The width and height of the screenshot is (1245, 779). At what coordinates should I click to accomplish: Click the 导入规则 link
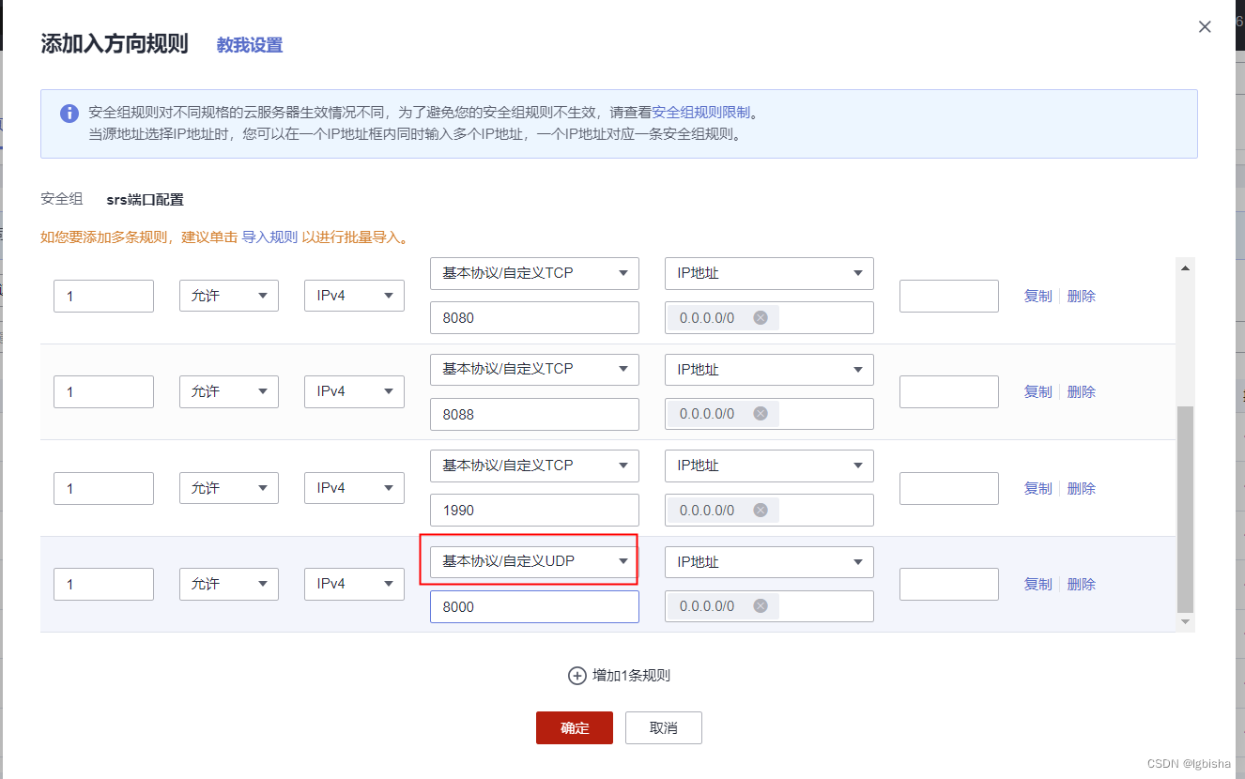[269, 237]
